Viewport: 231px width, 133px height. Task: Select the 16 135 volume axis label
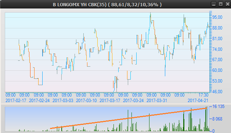click(219, 106)
